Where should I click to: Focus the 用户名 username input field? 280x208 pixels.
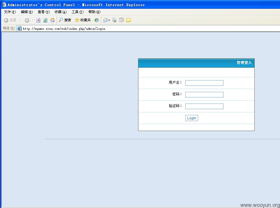[204, 83]
